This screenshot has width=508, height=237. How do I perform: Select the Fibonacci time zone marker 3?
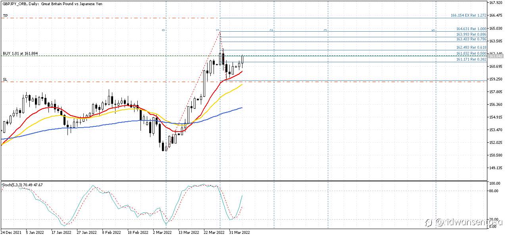coord(325,30)
